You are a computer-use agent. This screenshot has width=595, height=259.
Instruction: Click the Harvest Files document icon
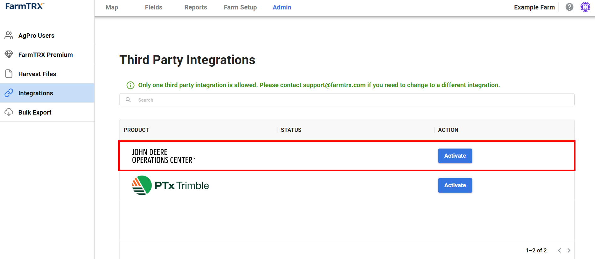9,74
